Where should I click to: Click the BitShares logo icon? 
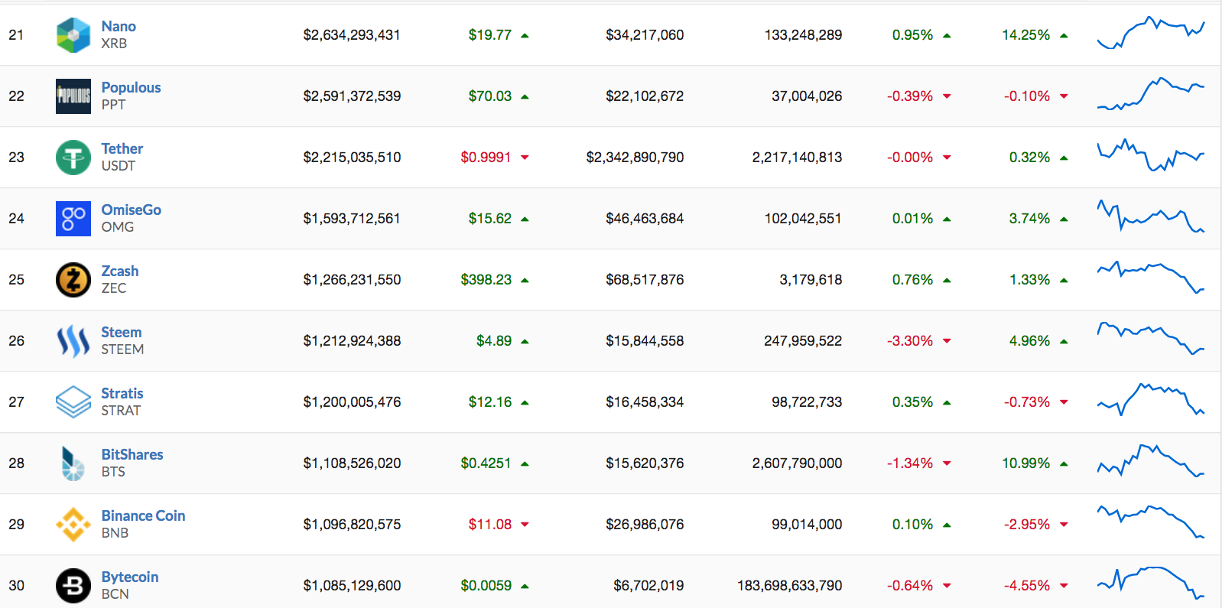73,463
